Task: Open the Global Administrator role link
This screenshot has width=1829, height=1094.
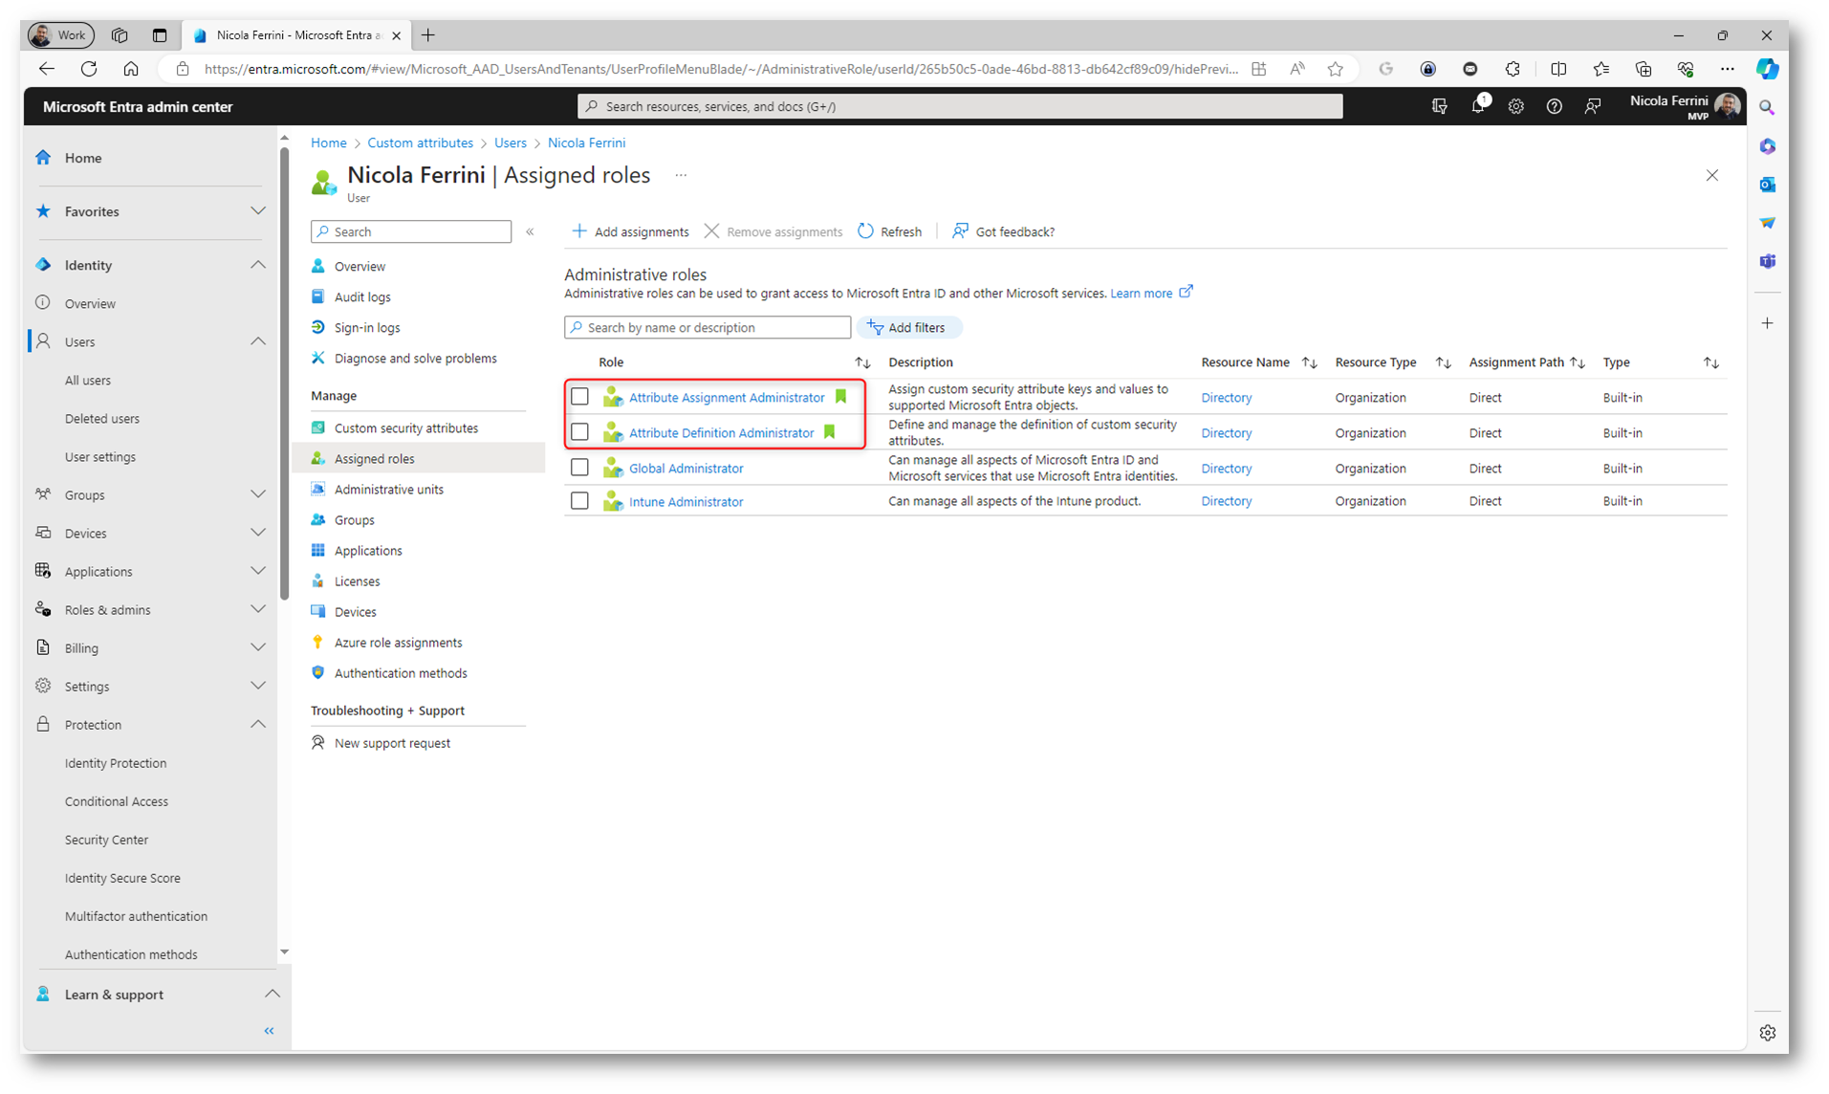Action: 686,468
